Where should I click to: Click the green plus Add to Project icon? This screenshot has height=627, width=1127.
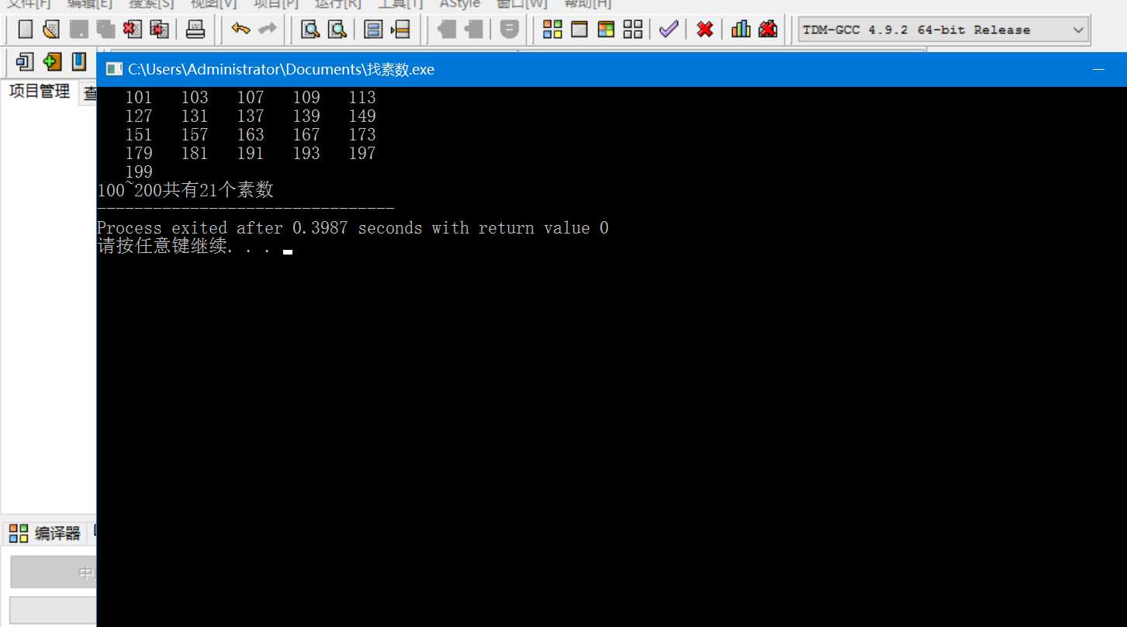[52, 61]
